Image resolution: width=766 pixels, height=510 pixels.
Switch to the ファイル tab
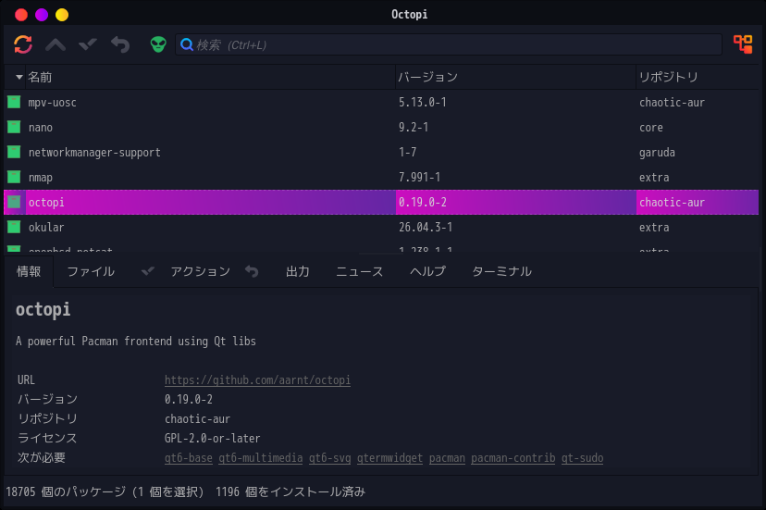(x=91, y=271)
